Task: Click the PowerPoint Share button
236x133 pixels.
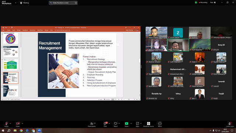Action: (x=137, y=30)
